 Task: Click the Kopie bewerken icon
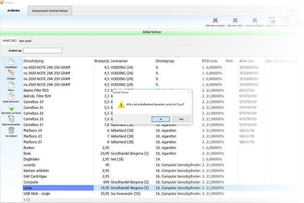[11, 98]
